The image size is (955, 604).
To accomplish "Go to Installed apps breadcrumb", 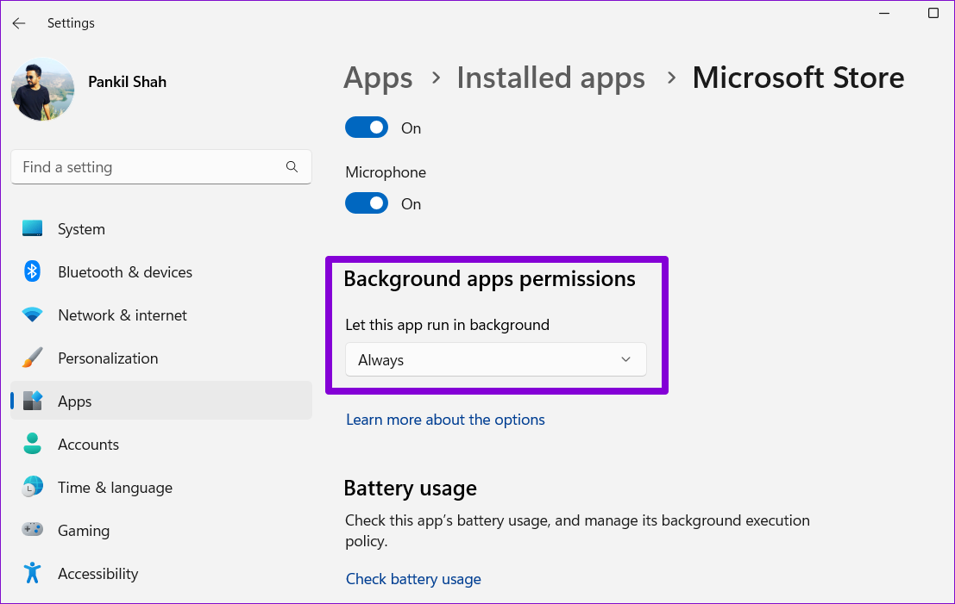I will (550, 78).
